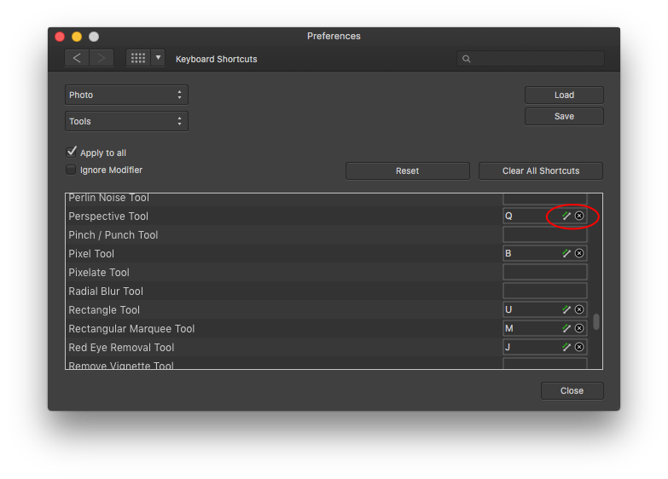Close Preferences with the red window button
The image size is (668, 479).
click(x=60, y=37)
